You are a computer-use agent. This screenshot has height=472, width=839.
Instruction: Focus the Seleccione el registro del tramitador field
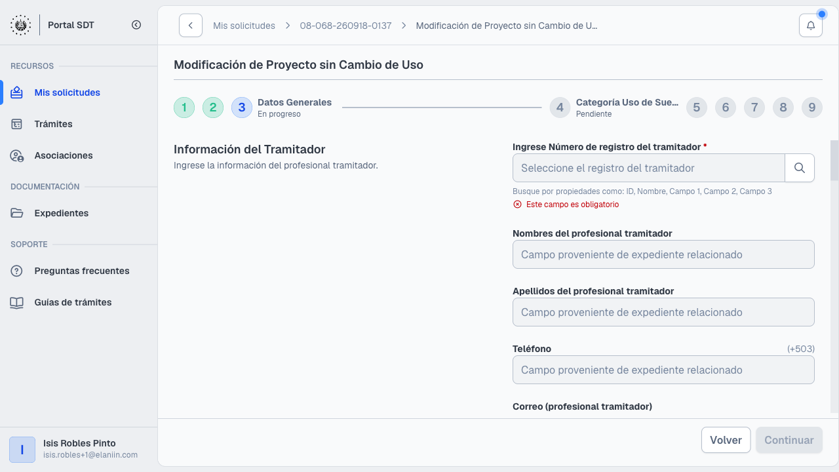tap(649, 168)
